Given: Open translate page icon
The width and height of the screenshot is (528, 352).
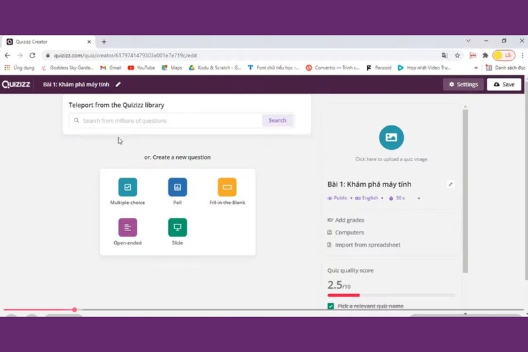Looking at the screenshot, I should click(x=445, y=55).
